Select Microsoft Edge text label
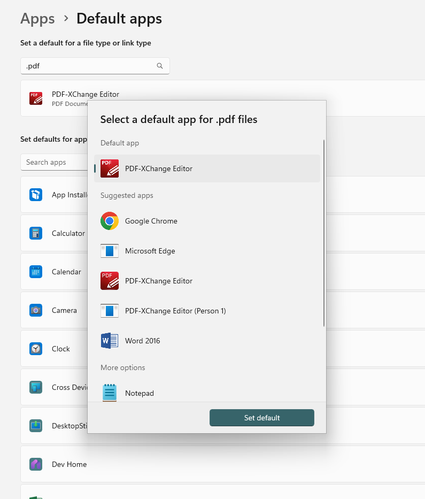The image size is (425, 499). point(150,251)
